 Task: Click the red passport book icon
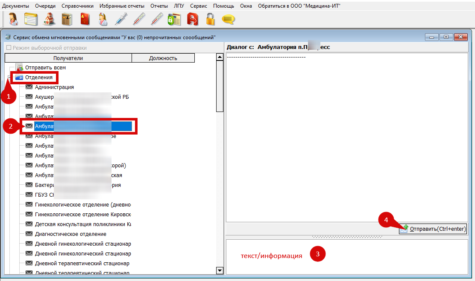85,19
